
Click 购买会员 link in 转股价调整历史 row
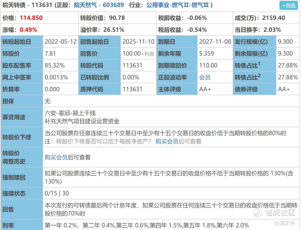56,157
